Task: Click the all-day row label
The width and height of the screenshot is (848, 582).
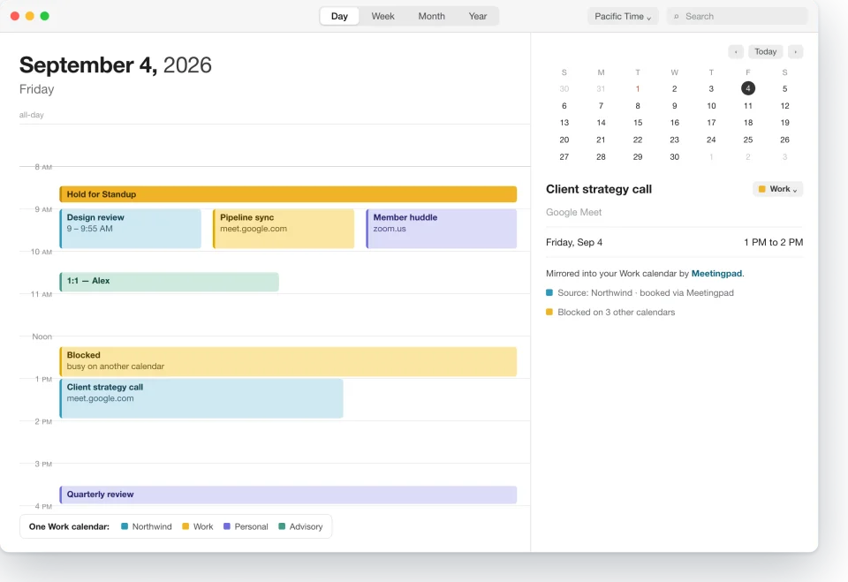Action: tap(32, 115)
